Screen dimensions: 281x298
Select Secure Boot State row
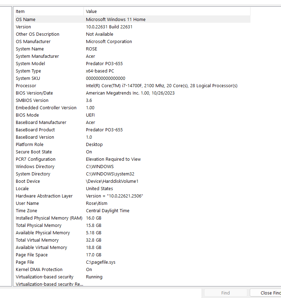coord(133,152)
